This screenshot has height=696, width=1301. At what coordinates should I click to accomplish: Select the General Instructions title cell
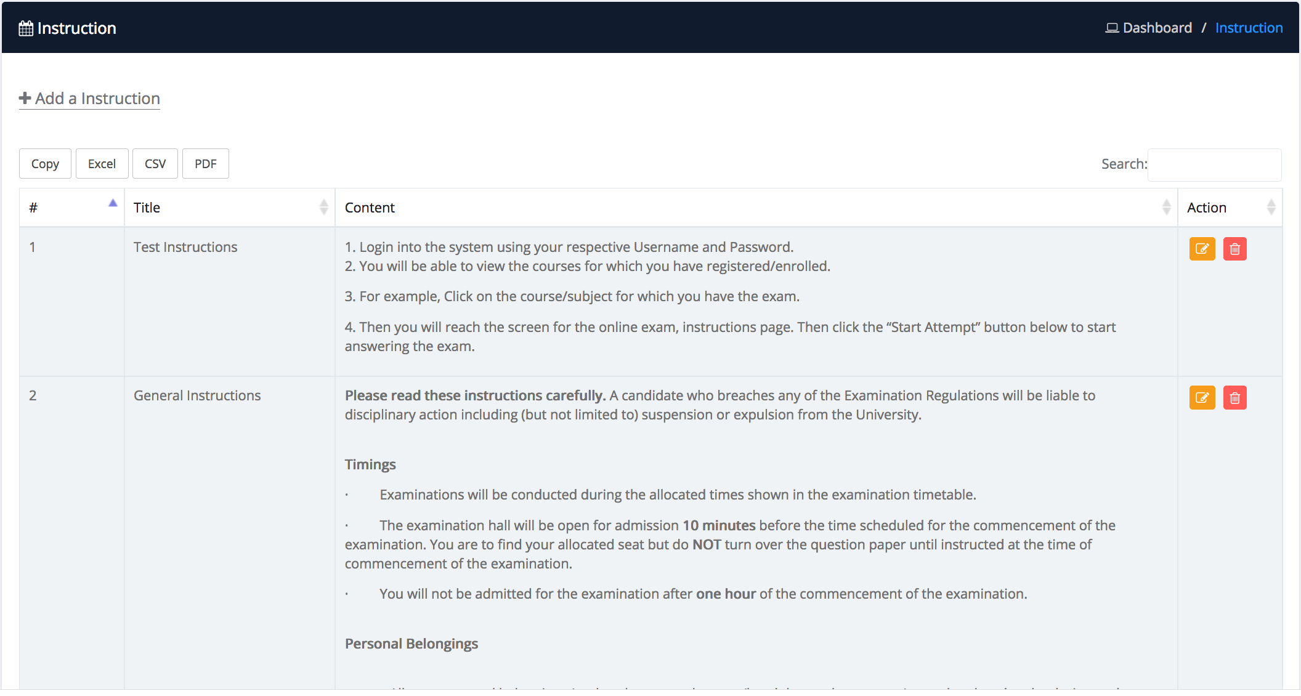coord(197,395)
